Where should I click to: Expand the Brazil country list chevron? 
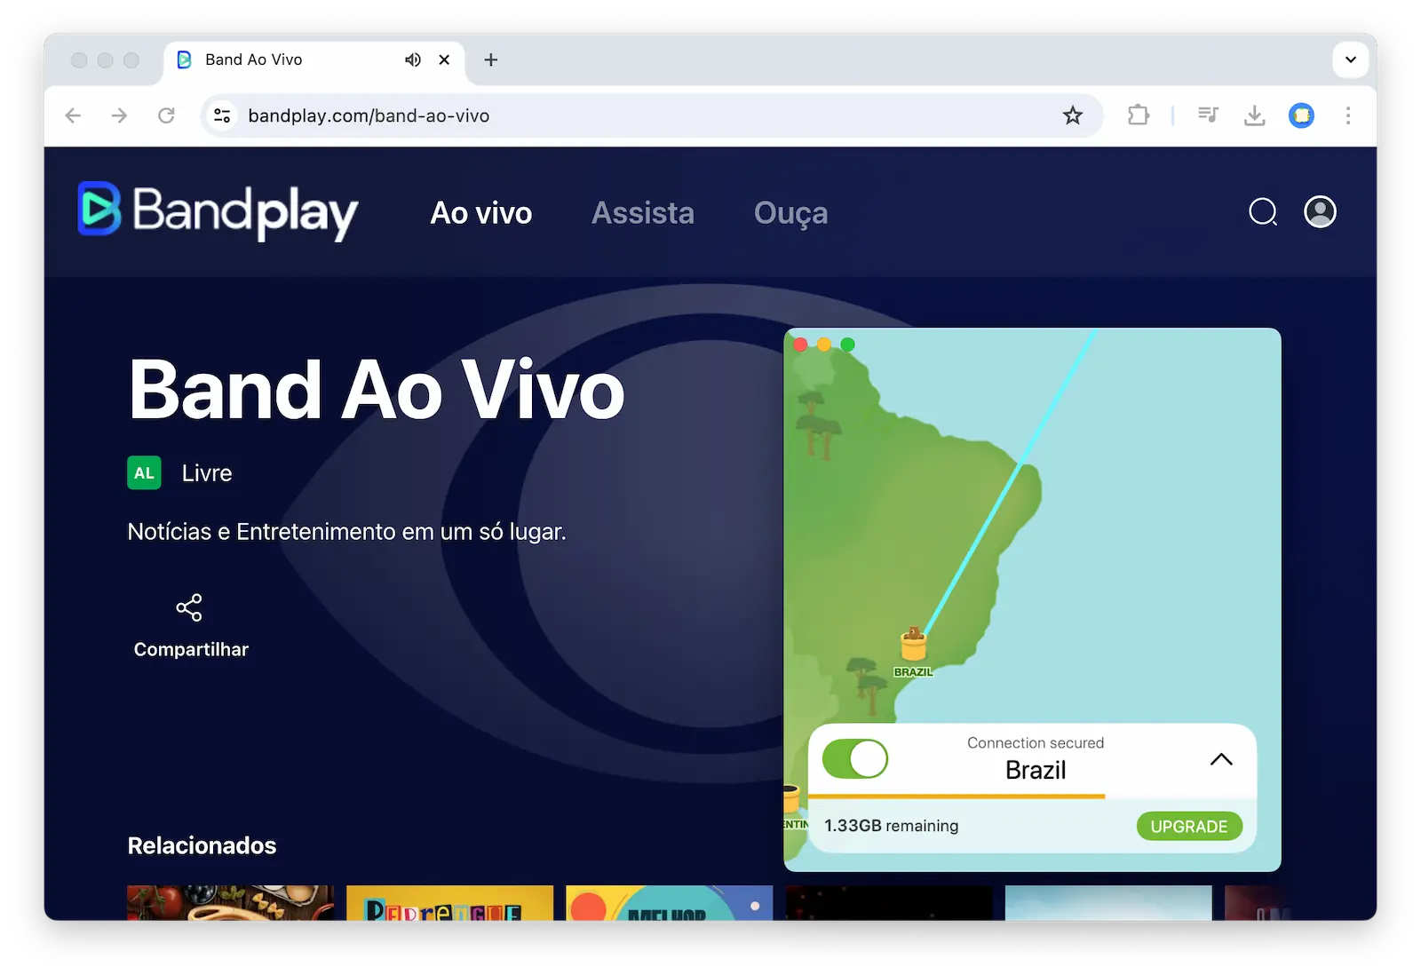(1221, 759)
